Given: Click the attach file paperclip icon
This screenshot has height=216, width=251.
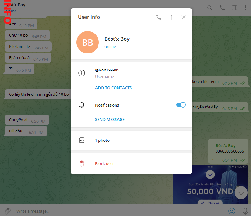Looking at the screenshot, I should [8, 211].
